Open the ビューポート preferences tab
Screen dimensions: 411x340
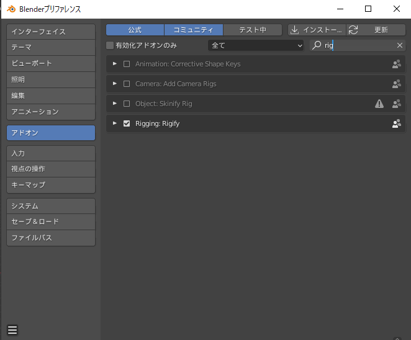[51, 63]
